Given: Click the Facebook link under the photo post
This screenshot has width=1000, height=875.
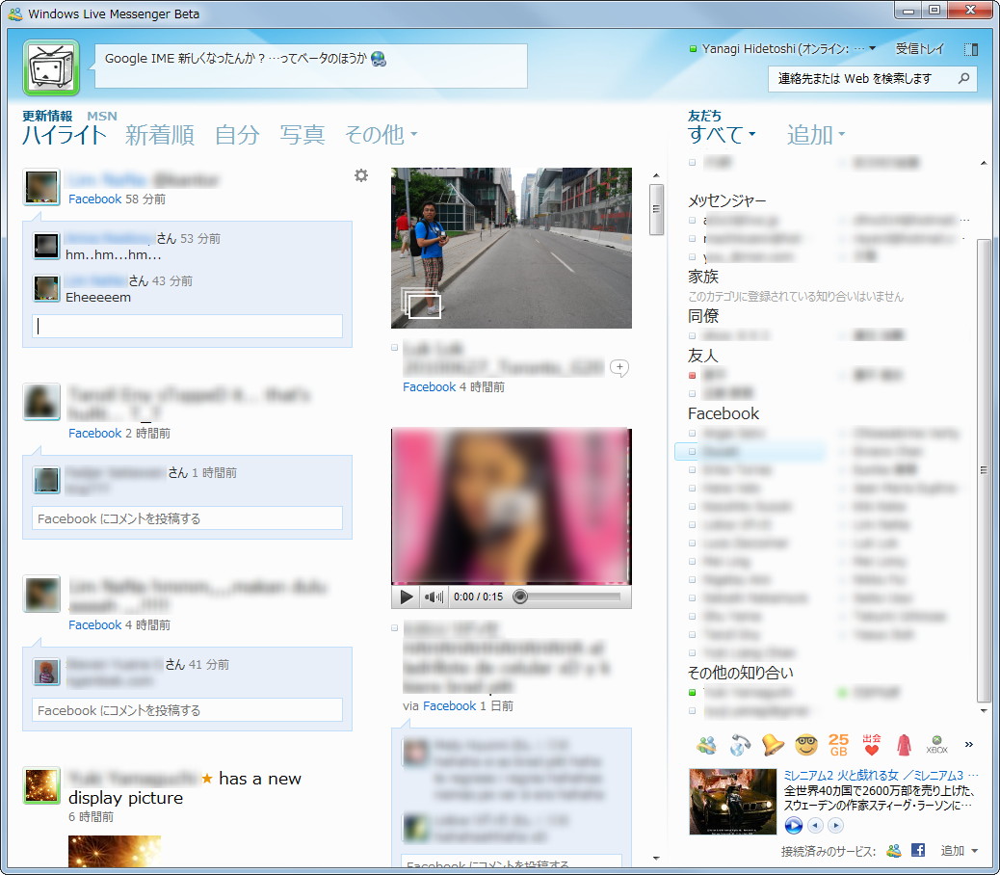Looking at the screenshot, I should 429,386.
